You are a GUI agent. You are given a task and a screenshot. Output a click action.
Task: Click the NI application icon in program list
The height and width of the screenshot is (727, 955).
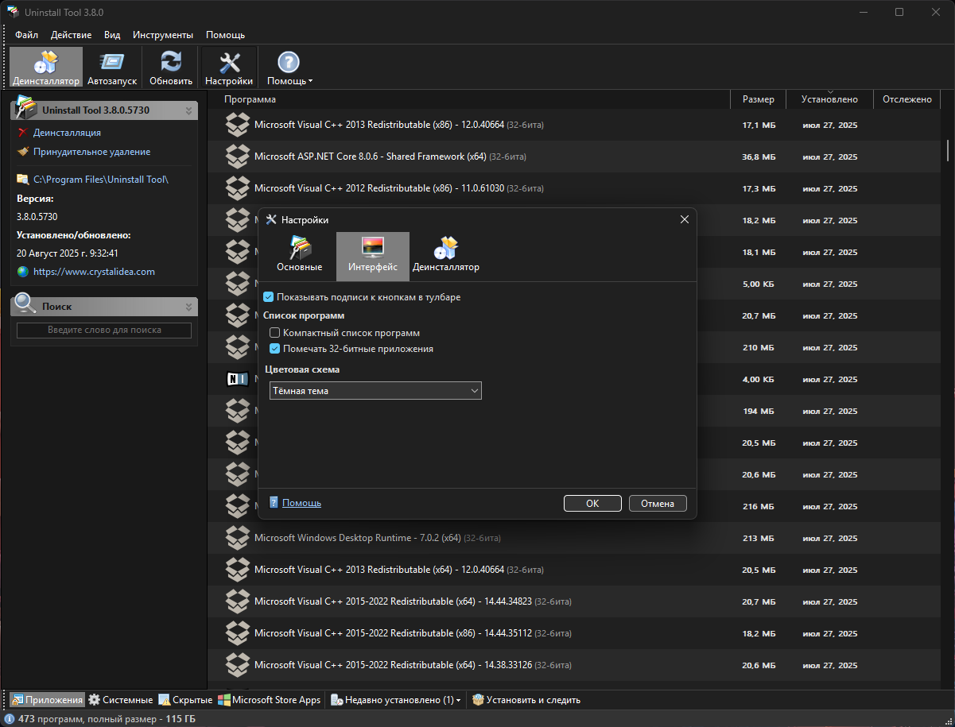click(238, 379)
